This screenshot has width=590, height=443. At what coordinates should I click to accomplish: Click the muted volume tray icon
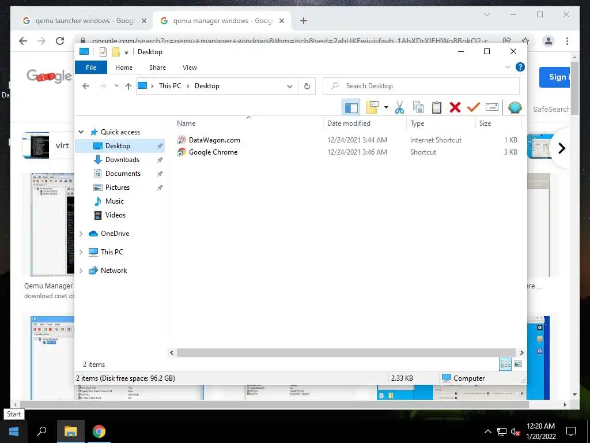click(x=515, y=431)
